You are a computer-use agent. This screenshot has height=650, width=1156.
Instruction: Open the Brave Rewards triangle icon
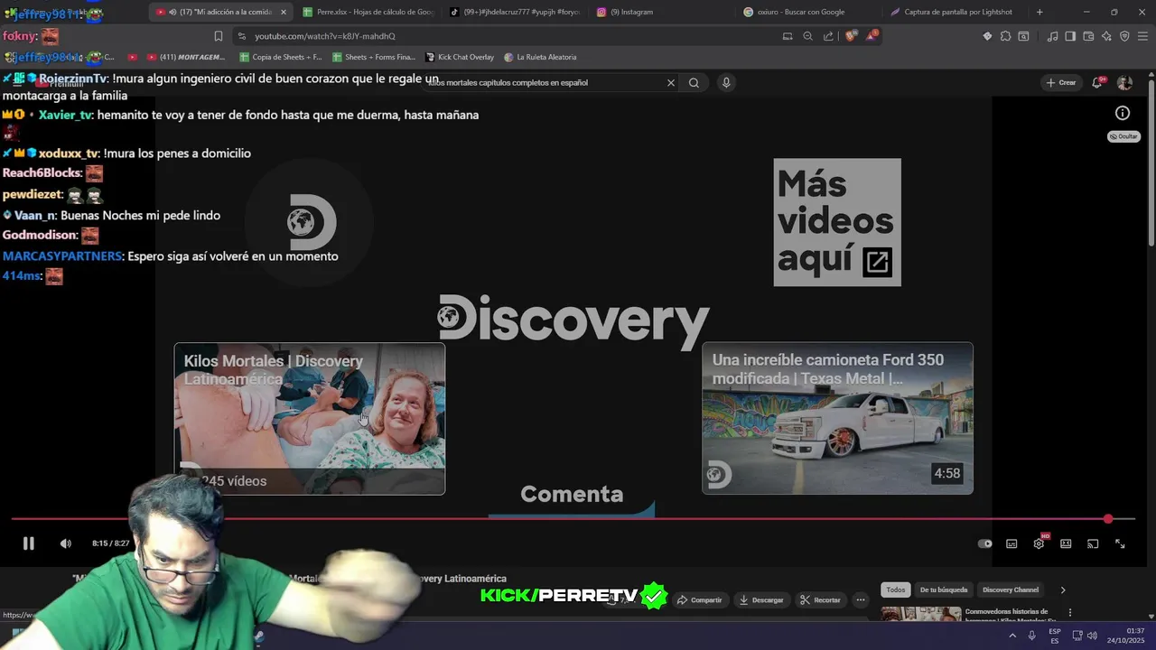point(872,36)
